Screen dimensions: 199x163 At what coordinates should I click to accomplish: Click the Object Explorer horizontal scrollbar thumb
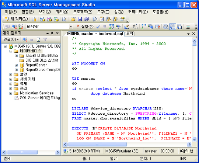coord(22,152)
